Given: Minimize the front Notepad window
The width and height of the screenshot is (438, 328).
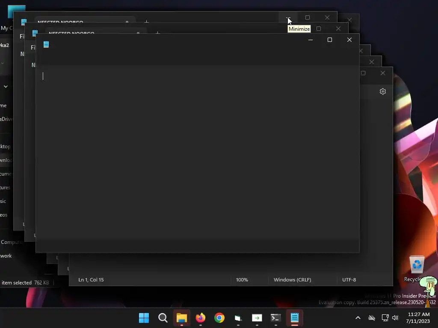Looking at the screenshot, I should (311, 40).
